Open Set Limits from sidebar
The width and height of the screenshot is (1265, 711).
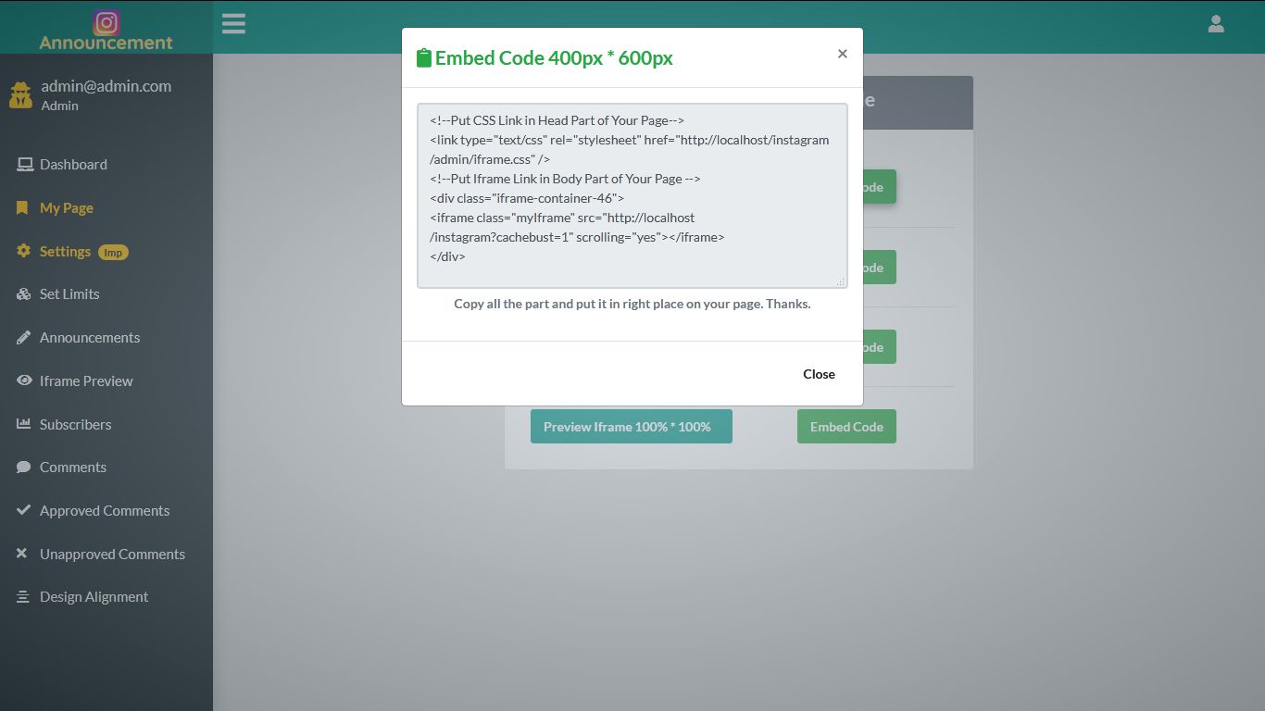(x=69, y=293)
